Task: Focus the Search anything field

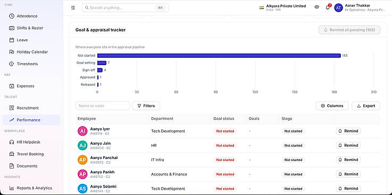Action: 125,8
